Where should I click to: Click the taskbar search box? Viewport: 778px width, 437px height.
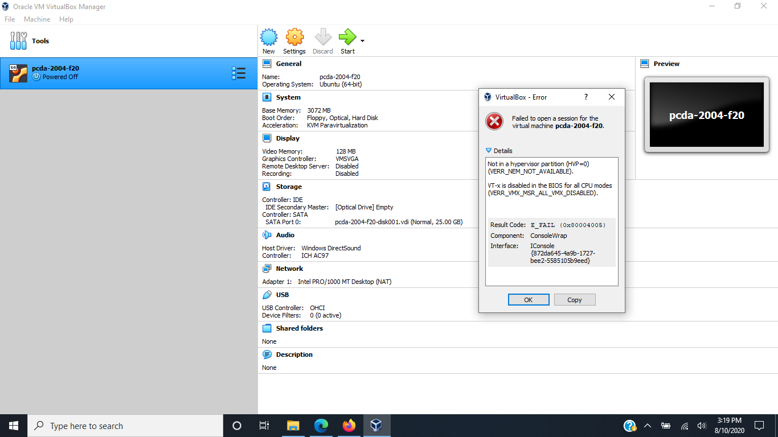(x=125, y=426)
